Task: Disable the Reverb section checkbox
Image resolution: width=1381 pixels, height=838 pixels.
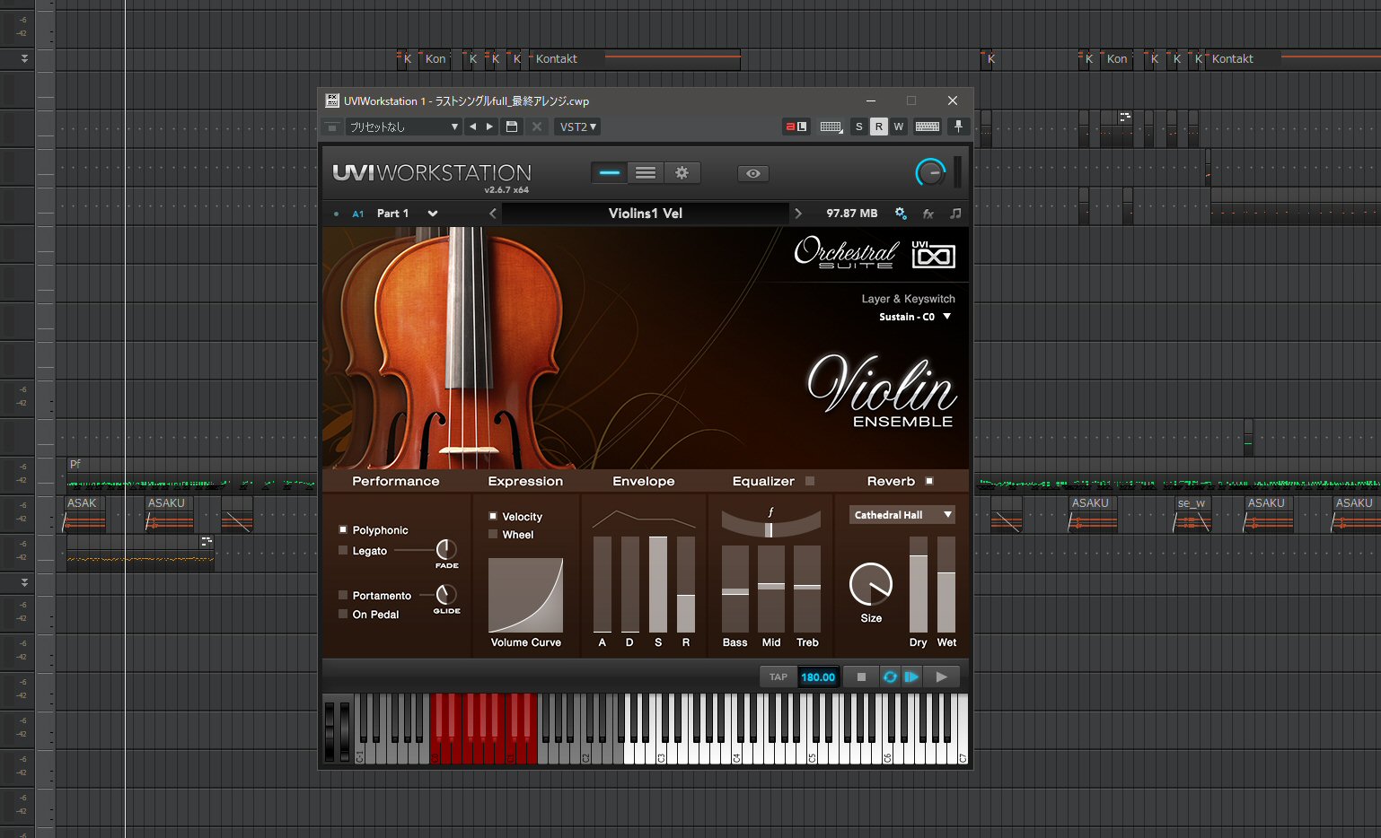Action: click(929, 481)
